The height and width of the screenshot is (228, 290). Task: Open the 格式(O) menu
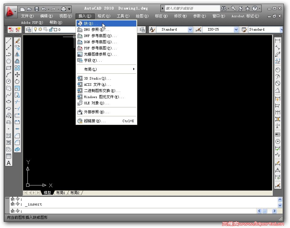(104, 16)
